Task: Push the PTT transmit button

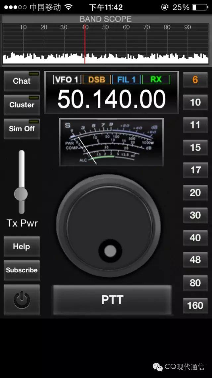Action: point(112,300)
